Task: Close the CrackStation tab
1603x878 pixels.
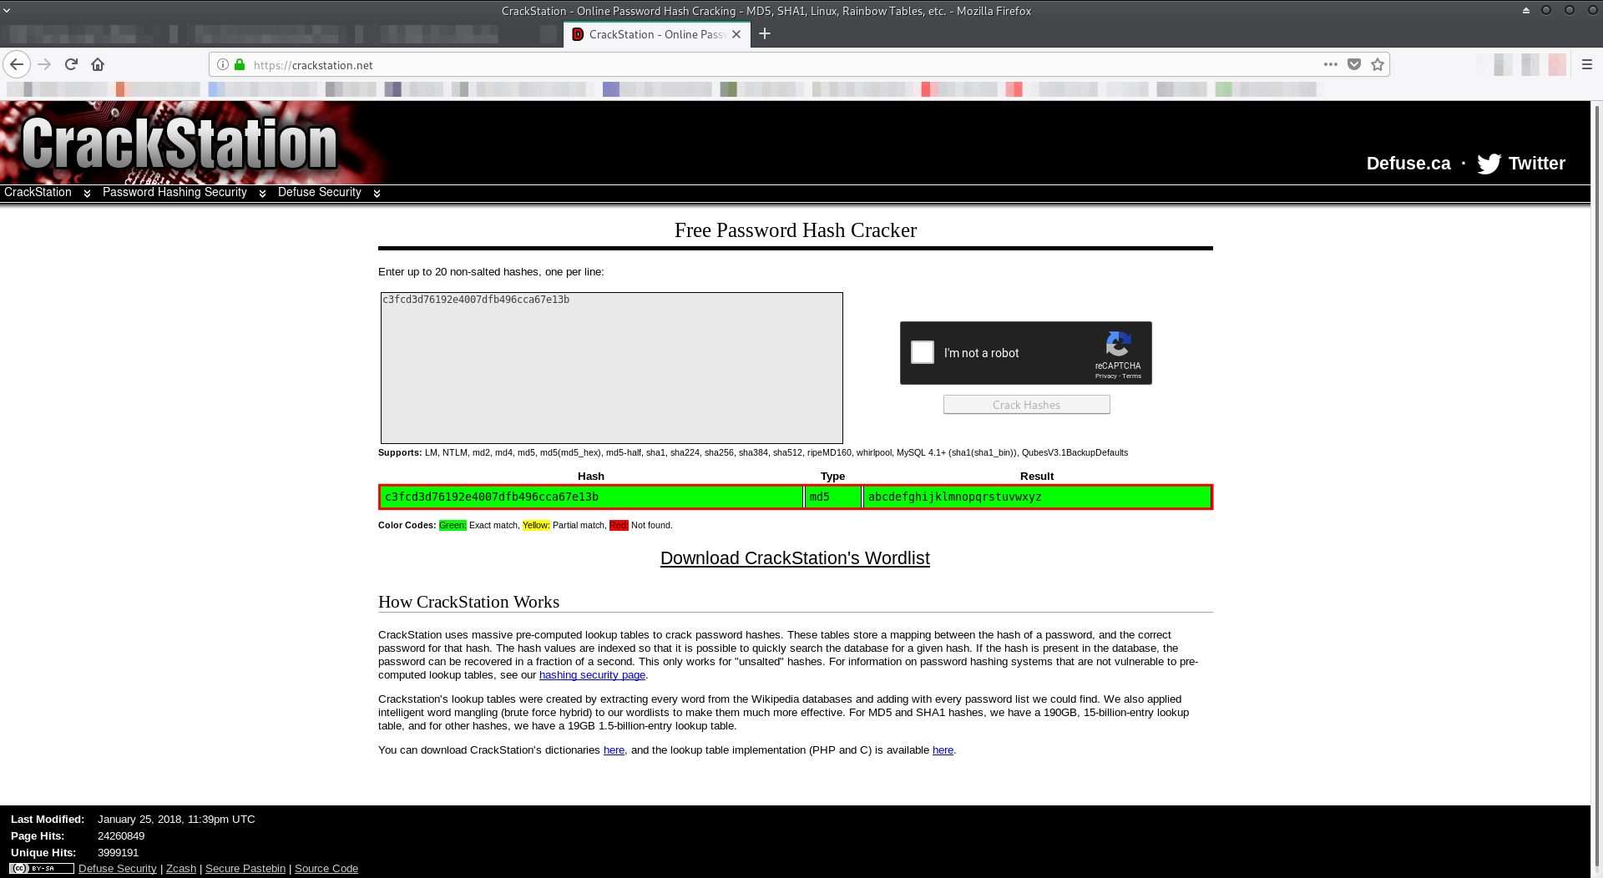Action: pos(736,34)
